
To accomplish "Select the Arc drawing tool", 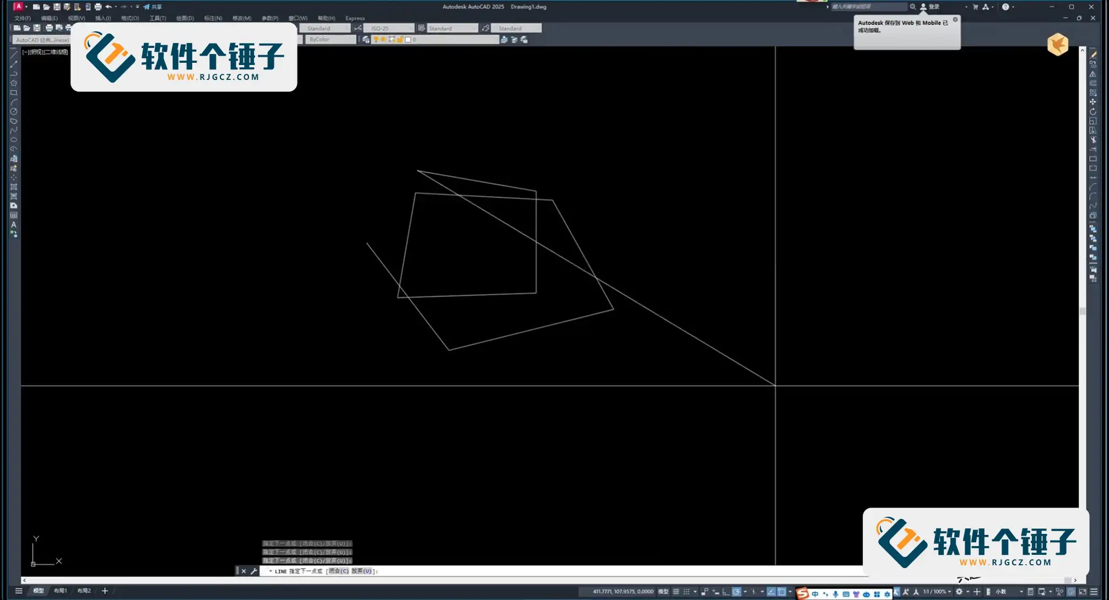I will pyautogui.click(x=12, y=101).
